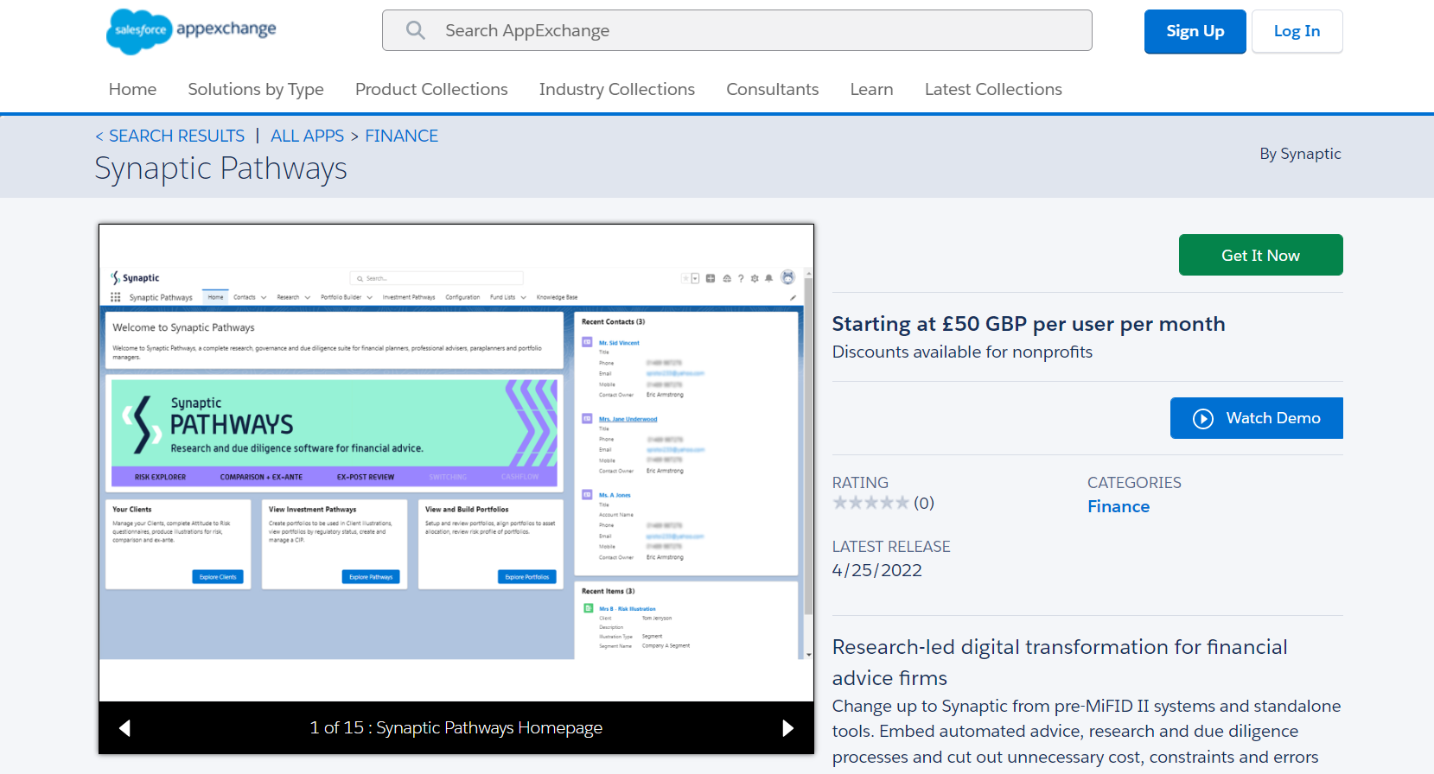Follow the All Apps breadcrumb link

(307, 136)
